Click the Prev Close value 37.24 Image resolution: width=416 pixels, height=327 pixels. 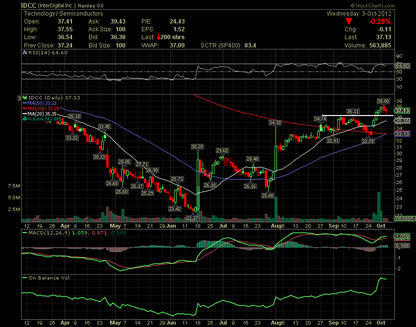point(65,46)
